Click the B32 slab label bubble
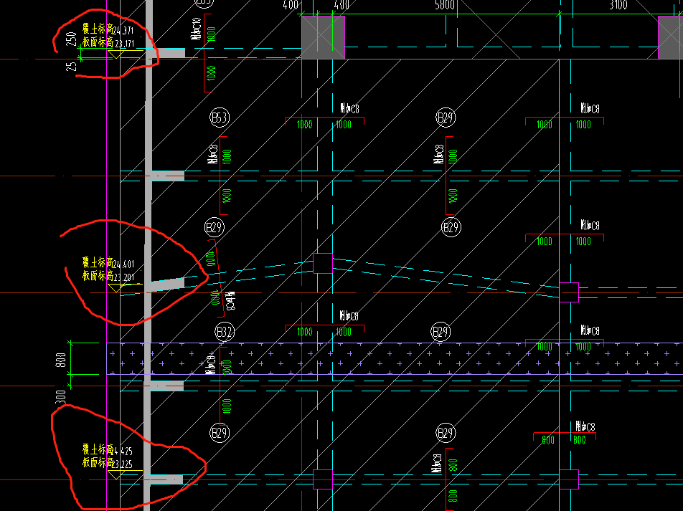 225,333
